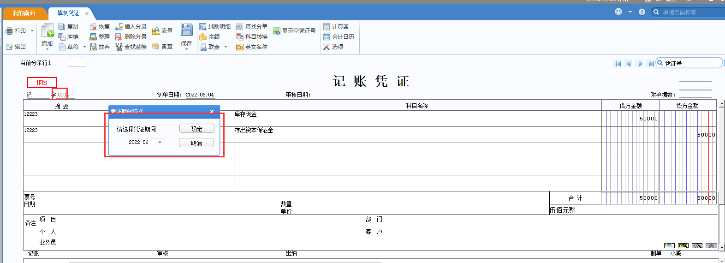Click the Confirm (确定) button in dialog
725x263 pixels.
(196, 129)
